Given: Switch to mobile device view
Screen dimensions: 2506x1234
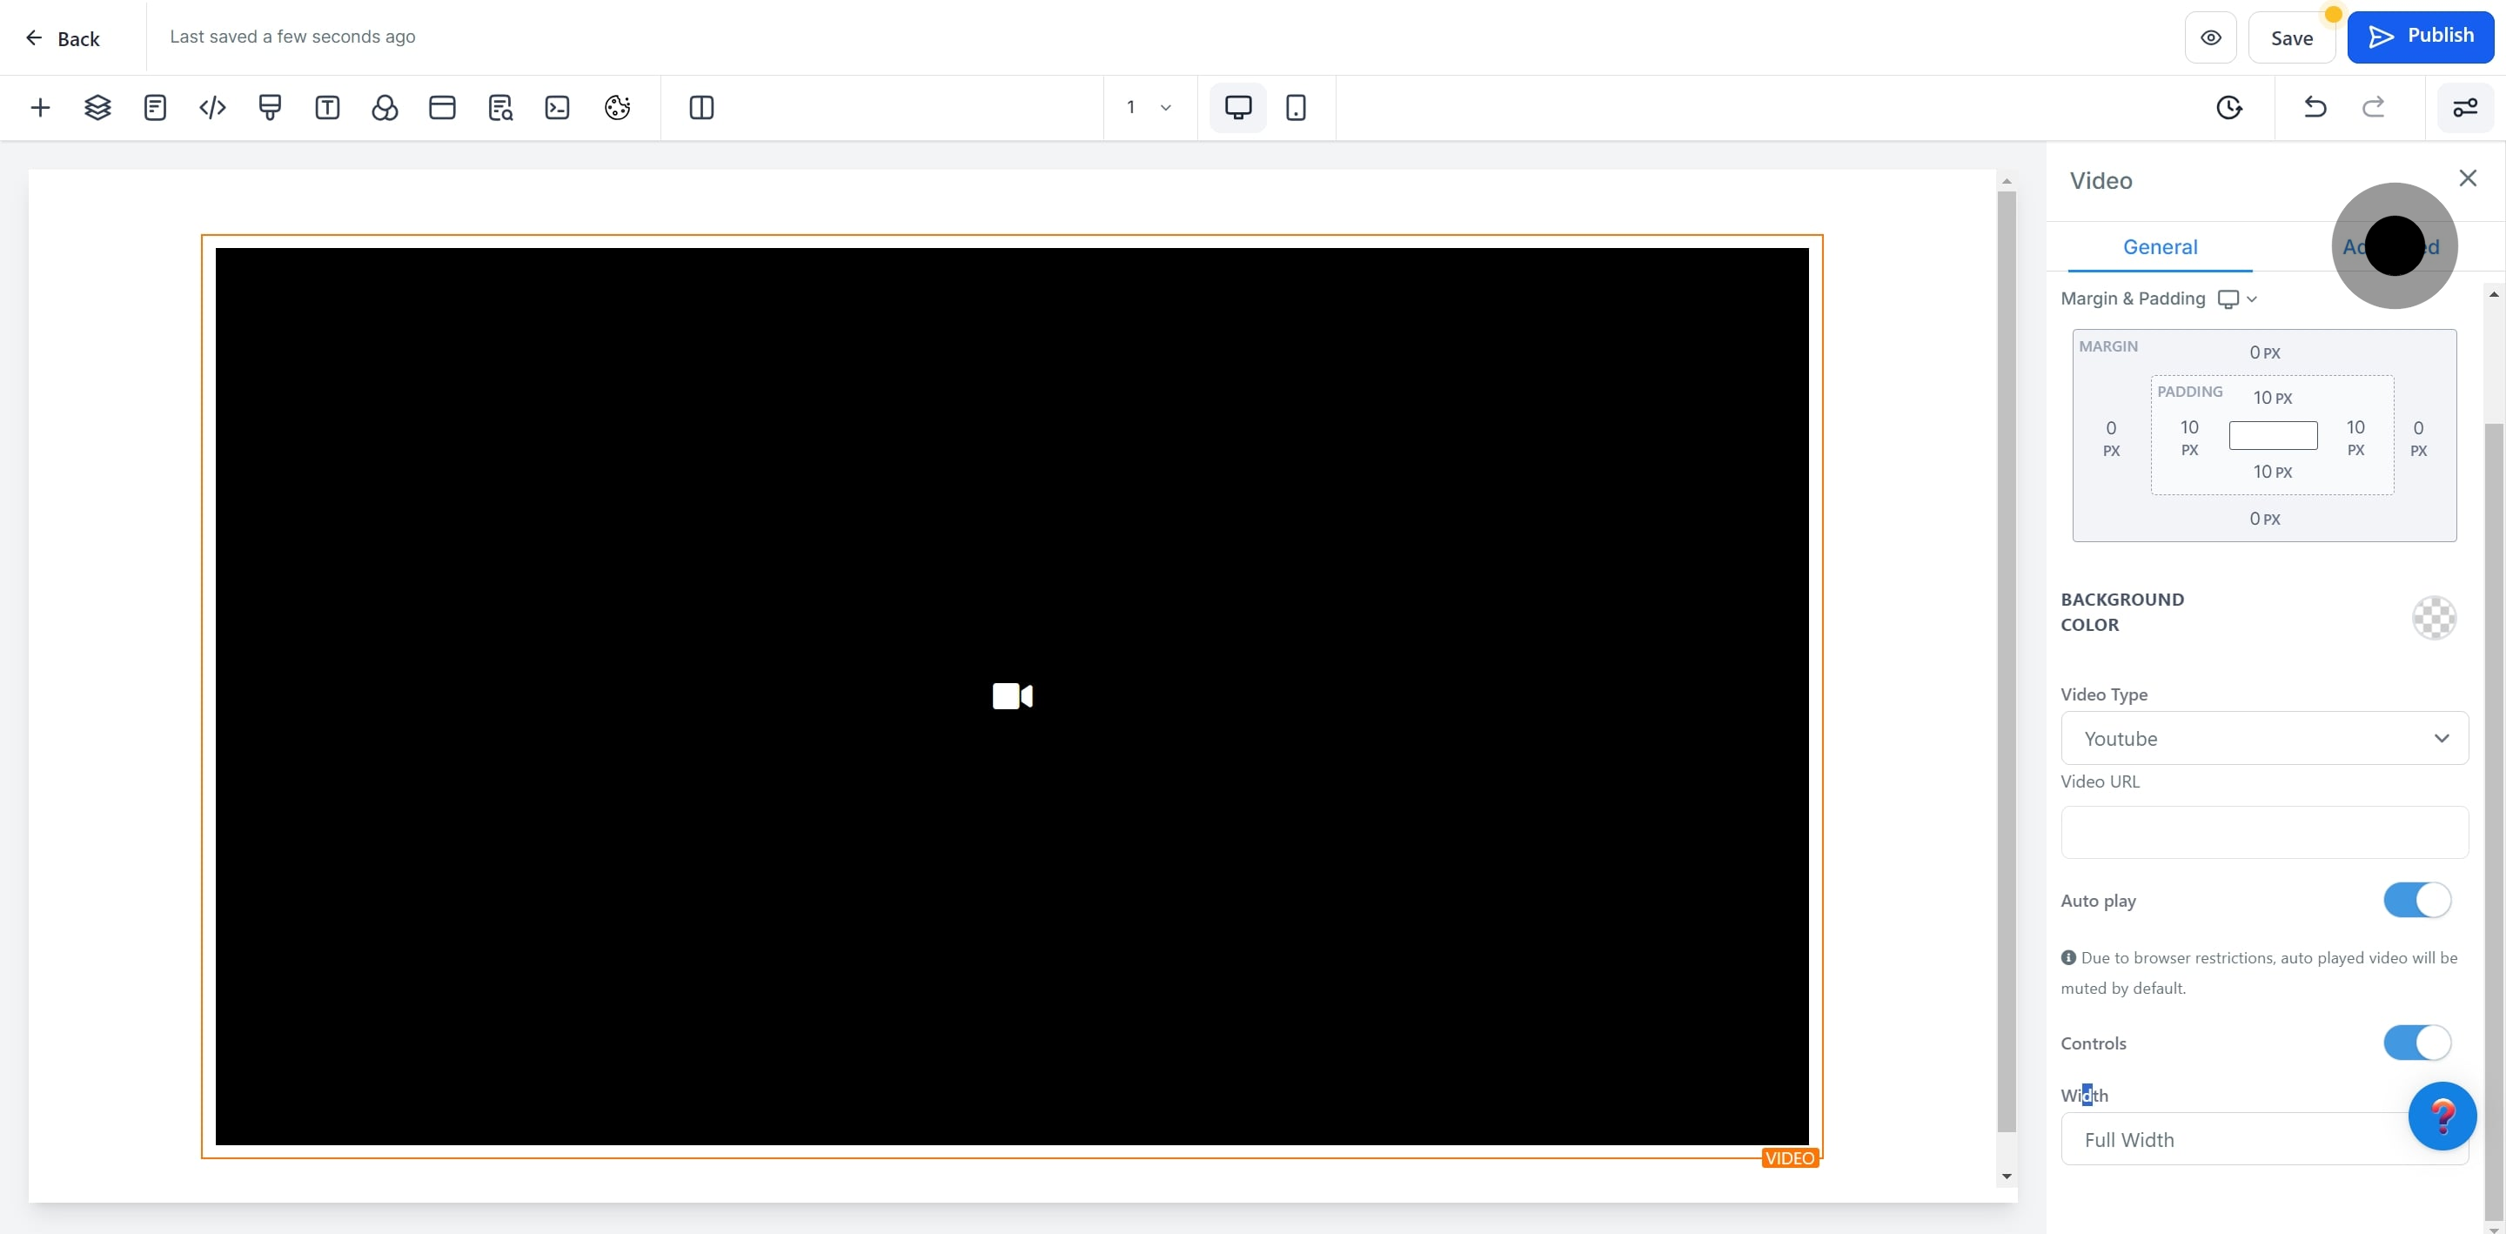Looking at the screenshot, I should 1295,107.
